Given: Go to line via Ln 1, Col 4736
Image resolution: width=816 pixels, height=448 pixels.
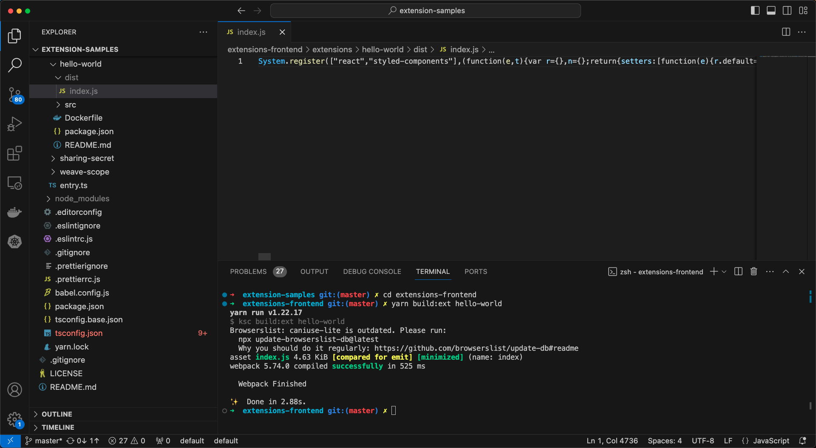Looking at the screenshot, I should coord(612,441).
